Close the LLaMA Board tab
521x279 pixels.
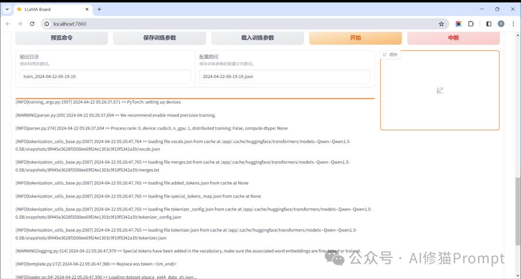point(87,9)
